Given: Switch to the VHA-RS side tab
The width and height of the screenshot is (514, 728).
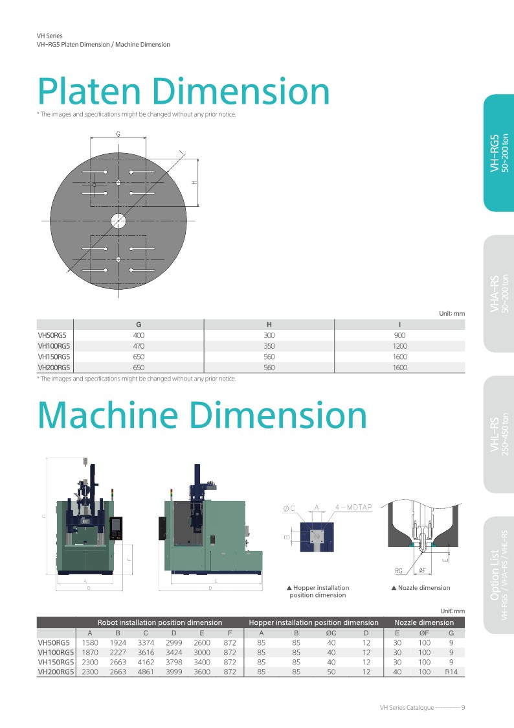Looking at the screenshot, I should click(498, 294).
